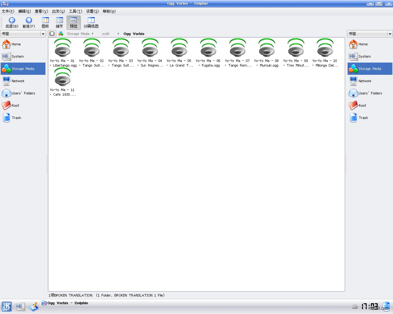Open the Settings menu
This screenshot has width=393, height=314.
(92, 11)
